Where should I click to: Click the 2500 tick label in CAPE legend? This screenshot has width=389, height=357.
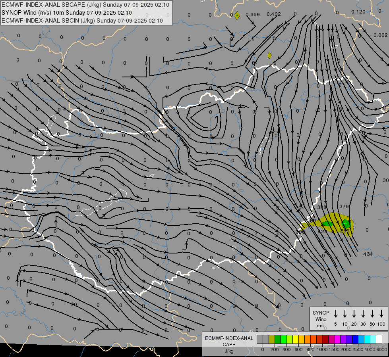pyautogui.click(x=358, y=349)
